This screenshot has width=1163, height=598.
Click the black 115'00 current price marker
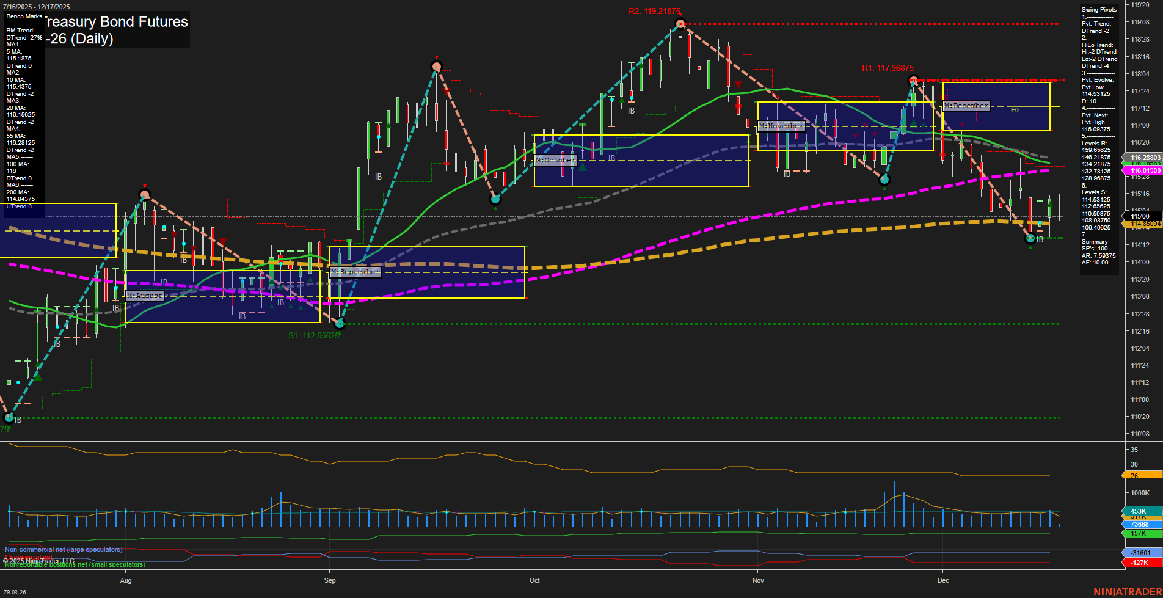pyautogui.click(x=1141, y=216)
